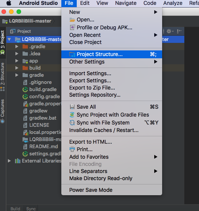Choose Sync with File System

[112, 123]
